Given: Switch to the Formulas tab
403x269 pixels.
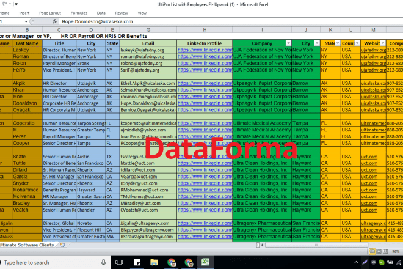Looking at the screenshot, I should (79, 13).
